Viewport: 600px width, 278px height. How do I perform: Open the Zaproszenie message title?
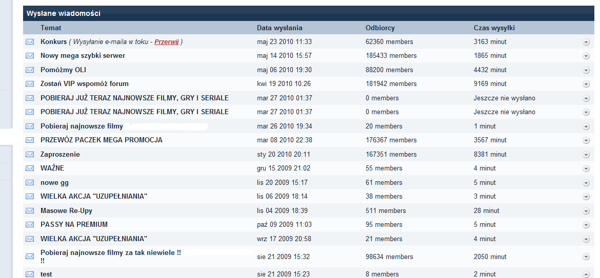click(60, 155)
